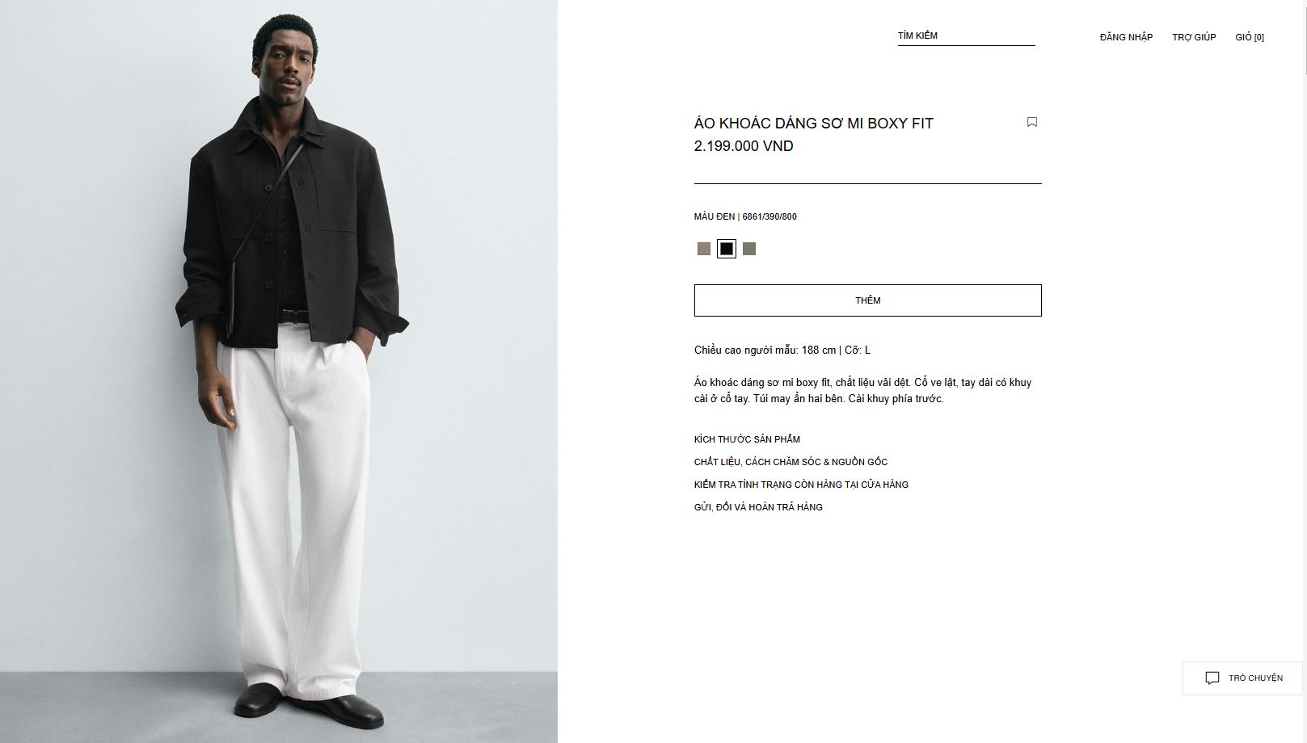Bookmark the boxy fit jacket

(1032, 122)
